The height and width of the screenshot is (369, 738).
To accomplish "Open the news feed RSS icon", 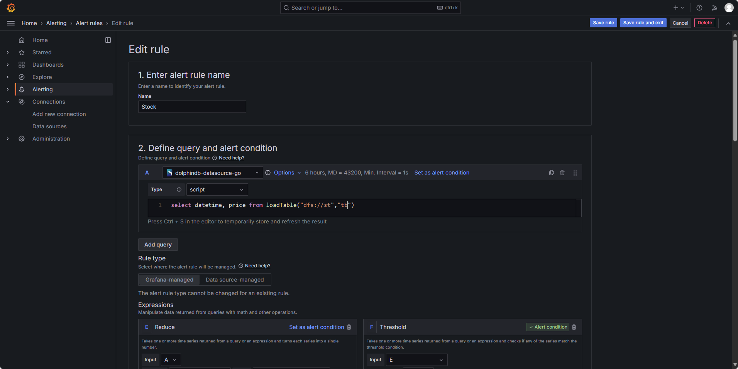I will click(x=714, y=8).
